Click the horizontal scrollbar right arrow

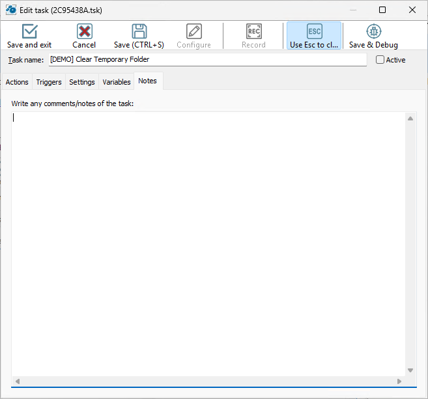[399, 381]
